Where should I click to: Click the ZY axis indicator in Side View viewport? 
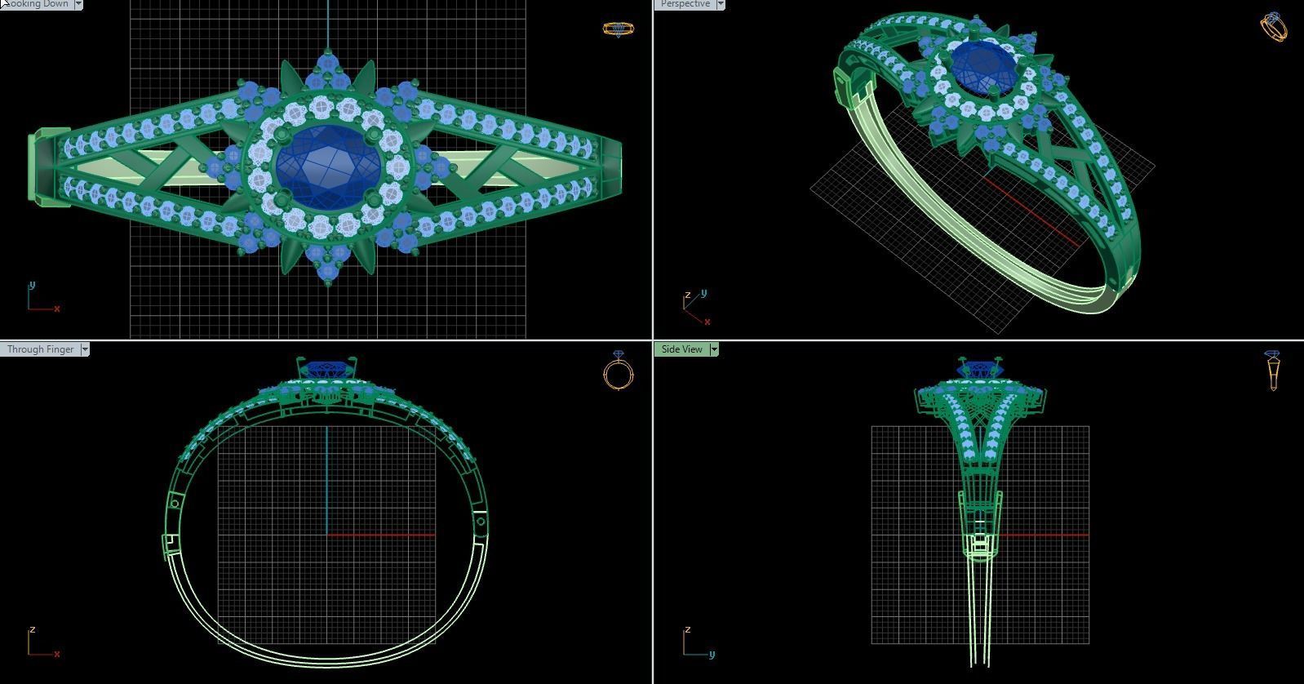click(699, 642)
